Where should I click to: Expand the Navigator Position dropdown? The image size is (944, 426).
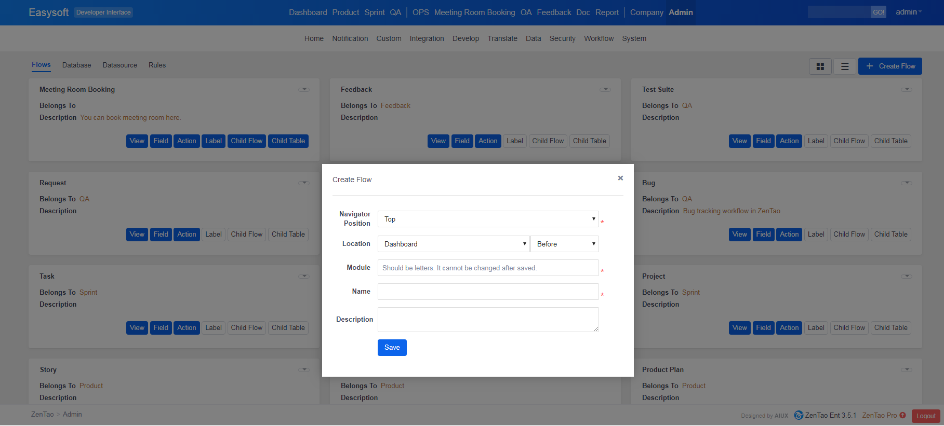click(488, 219)
